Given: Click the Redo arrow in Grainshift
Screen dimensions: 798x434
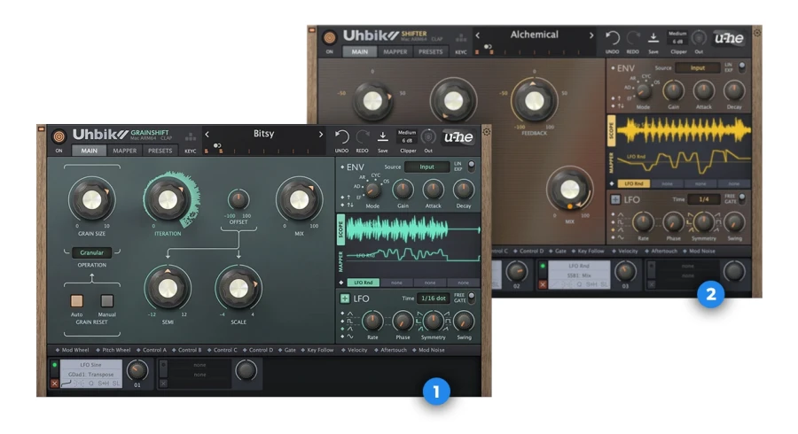Looking at the screenshot, I should coord(363,136).
